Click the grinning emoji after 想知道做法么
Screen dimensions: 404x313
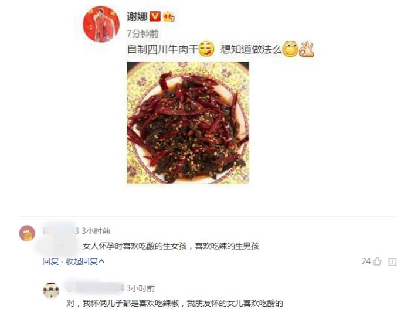pos(290,49)
